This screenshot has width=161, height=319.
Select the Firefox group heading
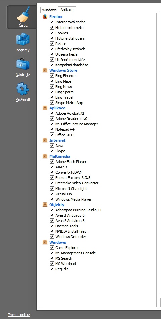[56, 17]
